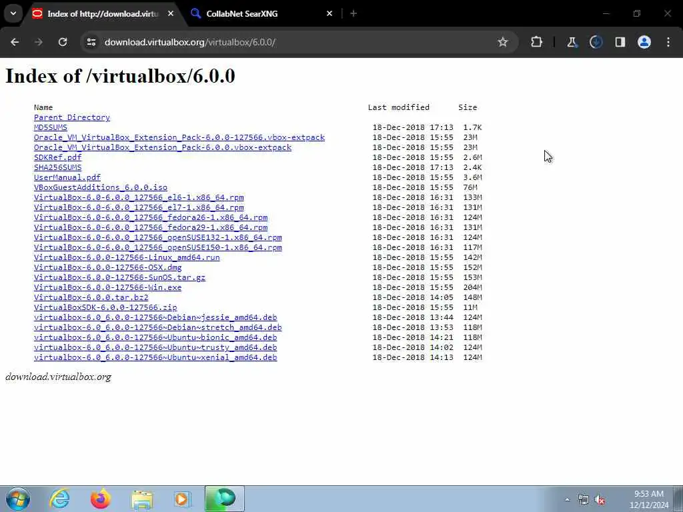Download VirtualBox-6.0.0.tar.bz2 source
This screenshot has width=683, height=512.
[91, 298]
